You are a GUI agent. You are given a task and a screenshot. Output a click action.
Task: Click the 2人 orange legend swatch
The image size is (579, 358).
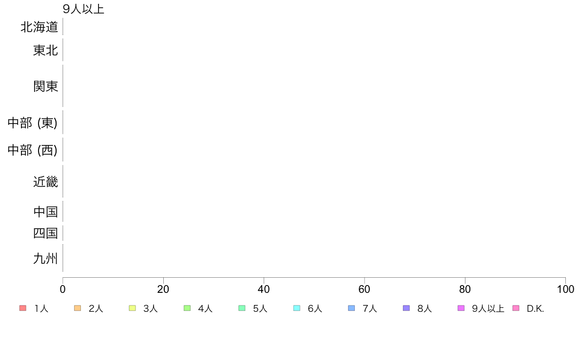77,308
